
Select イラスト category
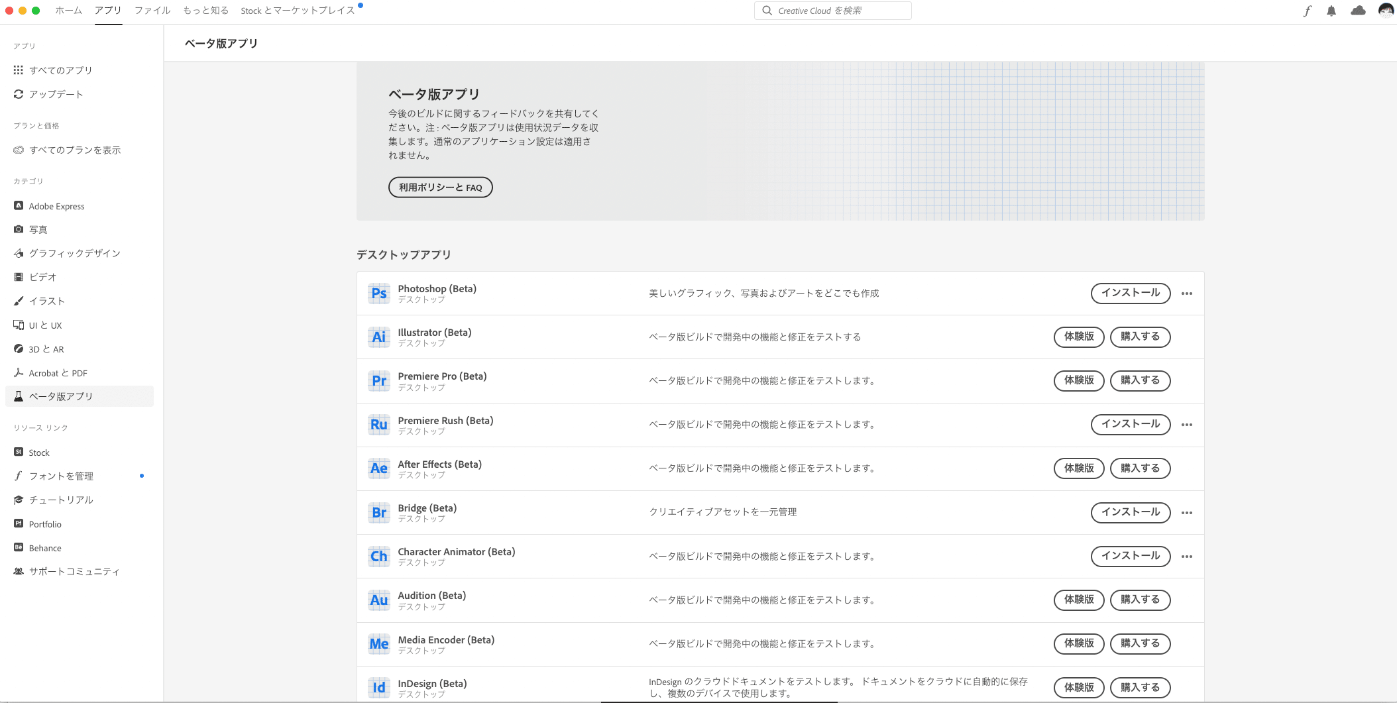coord(80,301)
